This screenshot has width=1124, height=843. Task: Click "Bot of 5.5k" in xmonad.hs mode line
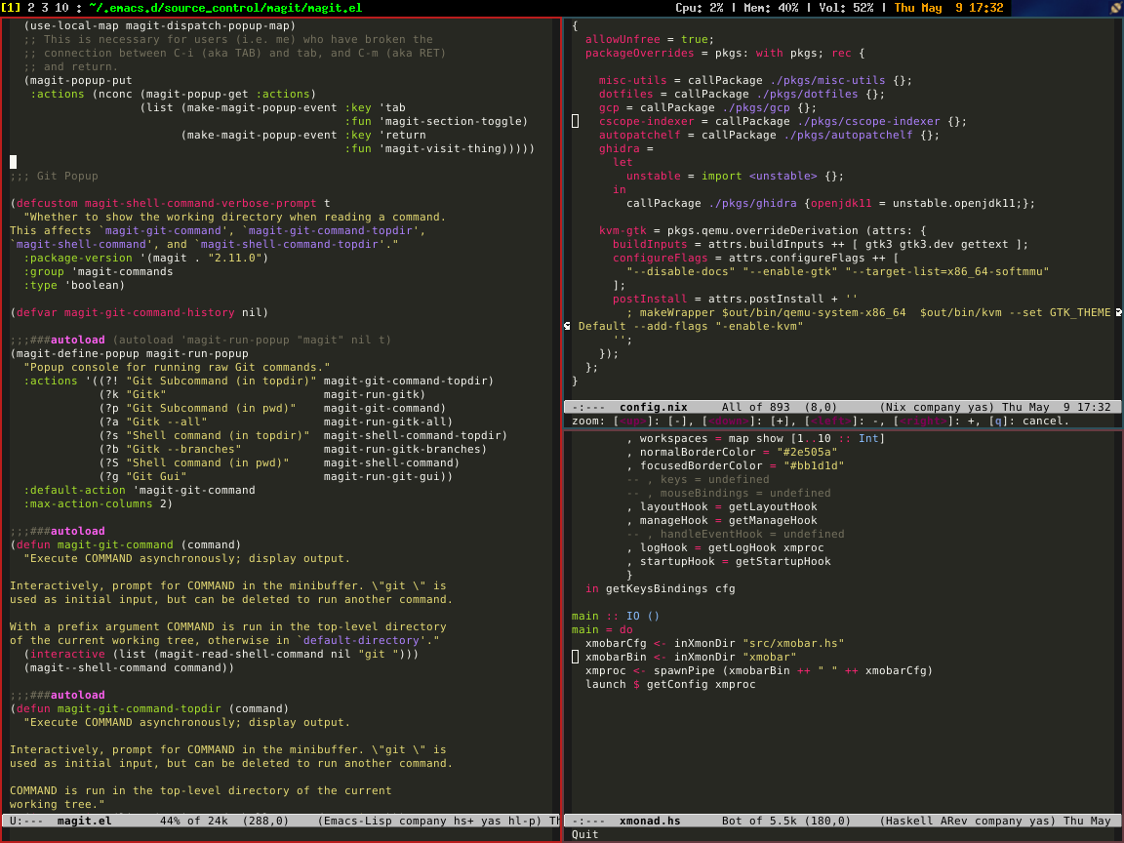click(759, 821)
